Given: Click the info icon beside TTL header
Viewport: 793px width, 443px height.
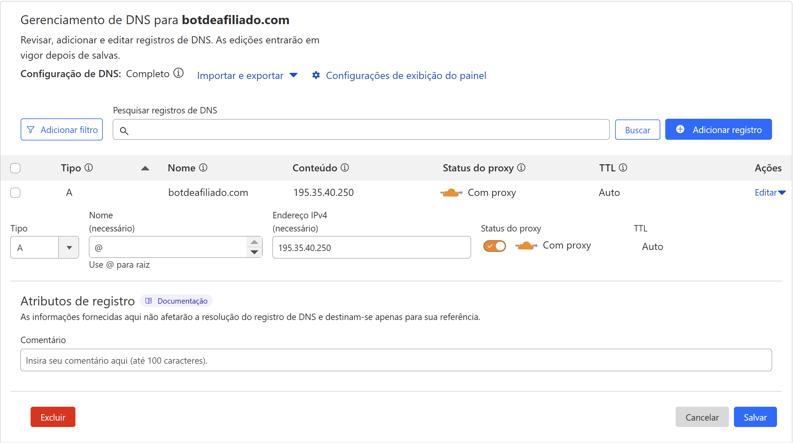Looking at the screenshot, I should click(623, 167).
